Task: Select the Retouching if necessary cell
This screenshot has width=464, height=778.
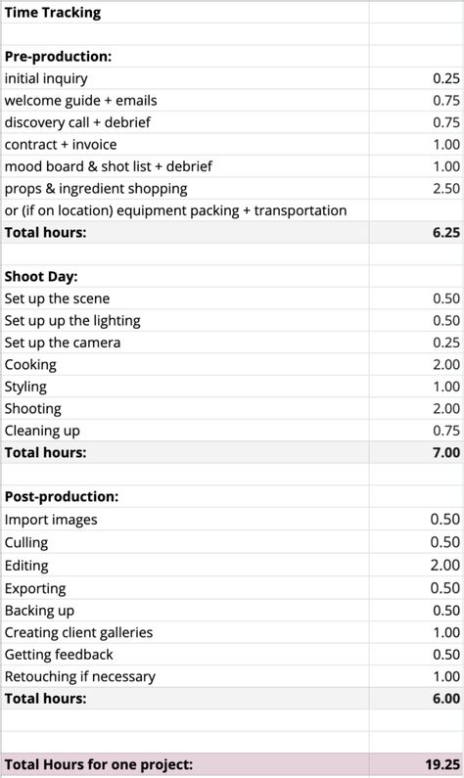Action: 185,676
